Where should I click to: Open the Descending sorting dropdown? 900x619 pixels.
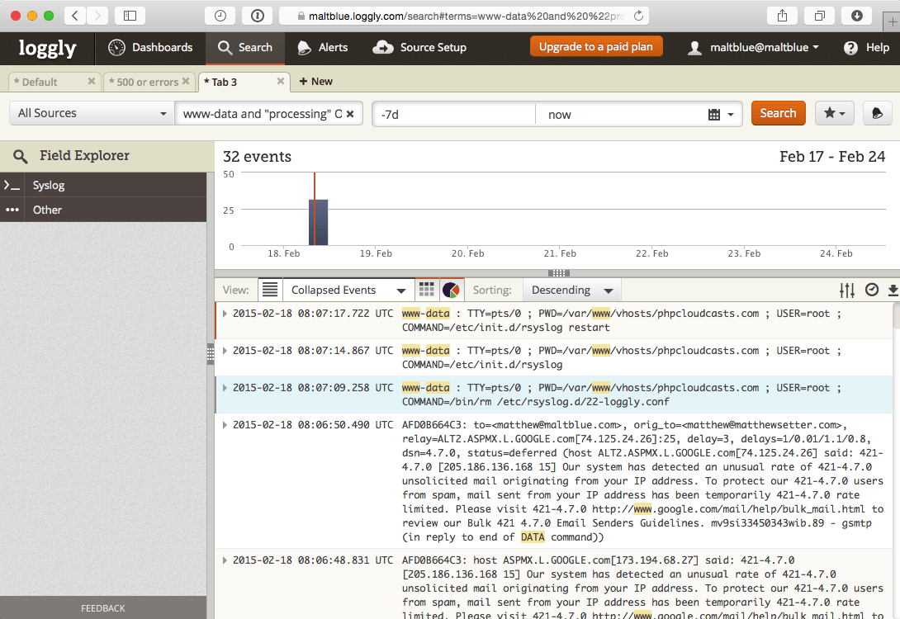point(571,290)
